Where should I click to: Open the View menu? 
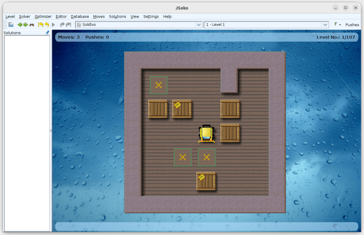coord(135,16)
